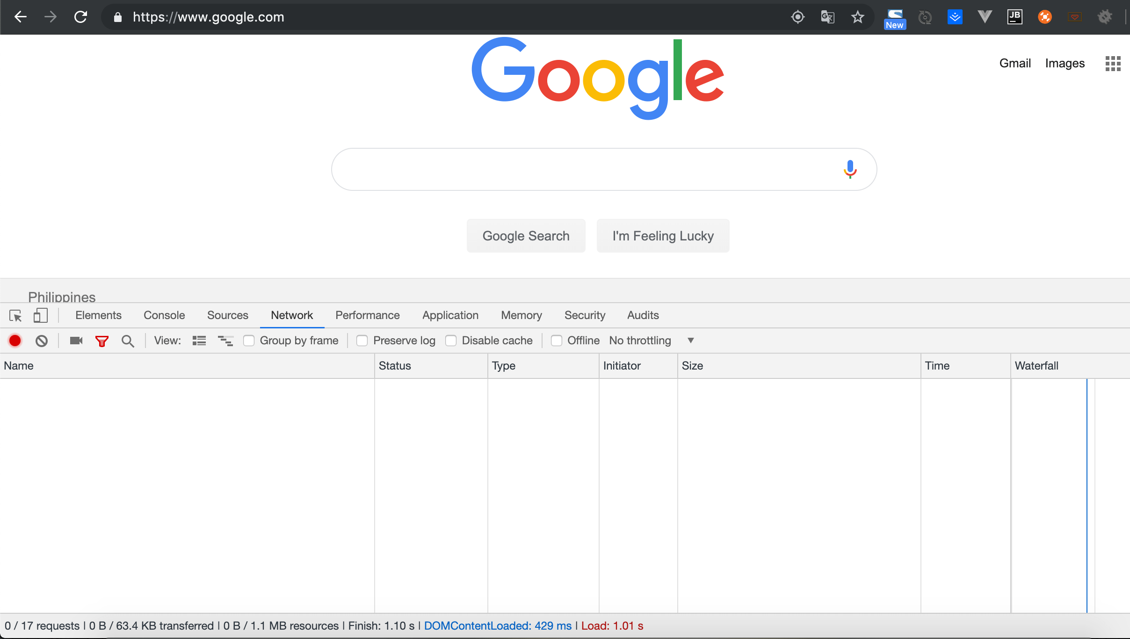Click the record network requests button
This screenshot has height=639, width=1130.
15,340
